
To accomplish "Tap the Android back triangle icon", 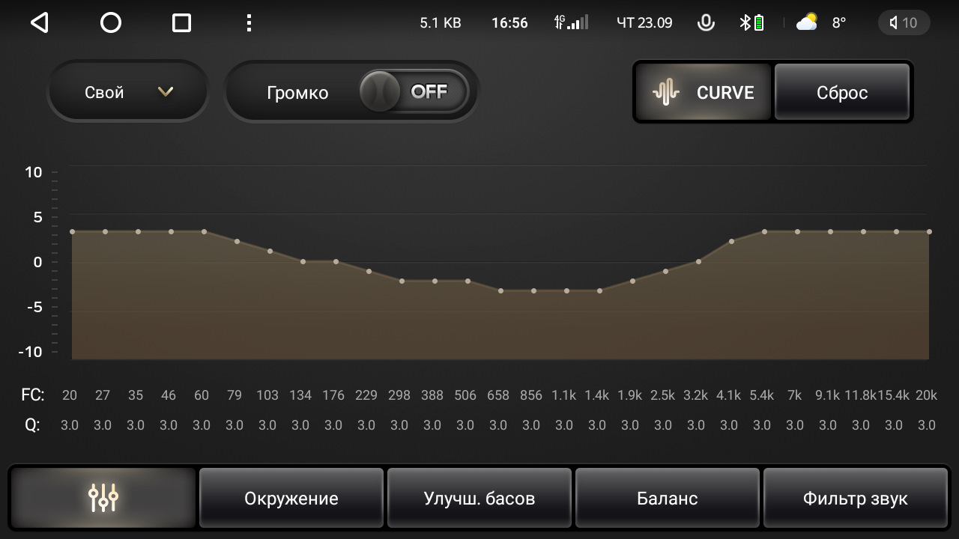I will 40,23.
